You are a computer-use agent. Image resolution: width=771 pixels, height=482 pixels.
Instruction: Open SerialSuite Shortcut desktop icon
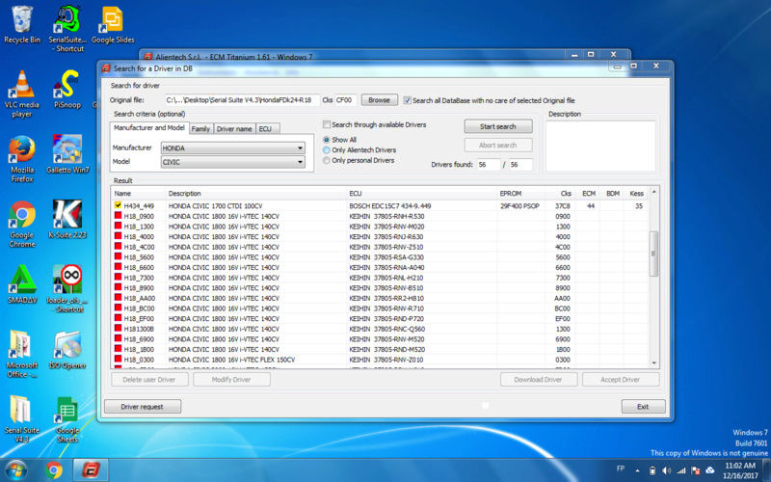pos(67,29)
